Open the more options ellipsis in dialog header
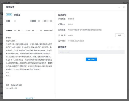 (119, 7)
